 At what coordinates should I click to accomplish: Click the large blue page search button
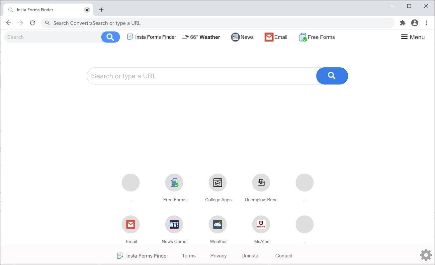pos(332,76)
